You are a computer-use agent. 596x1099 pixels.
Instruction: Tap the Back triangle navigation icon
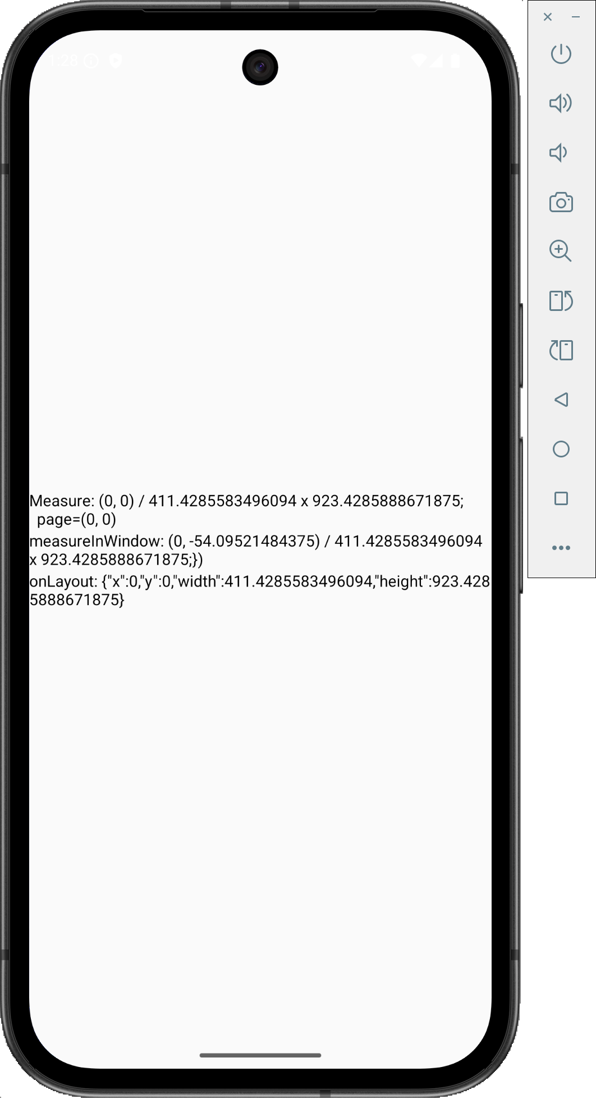tap(561, 400)
